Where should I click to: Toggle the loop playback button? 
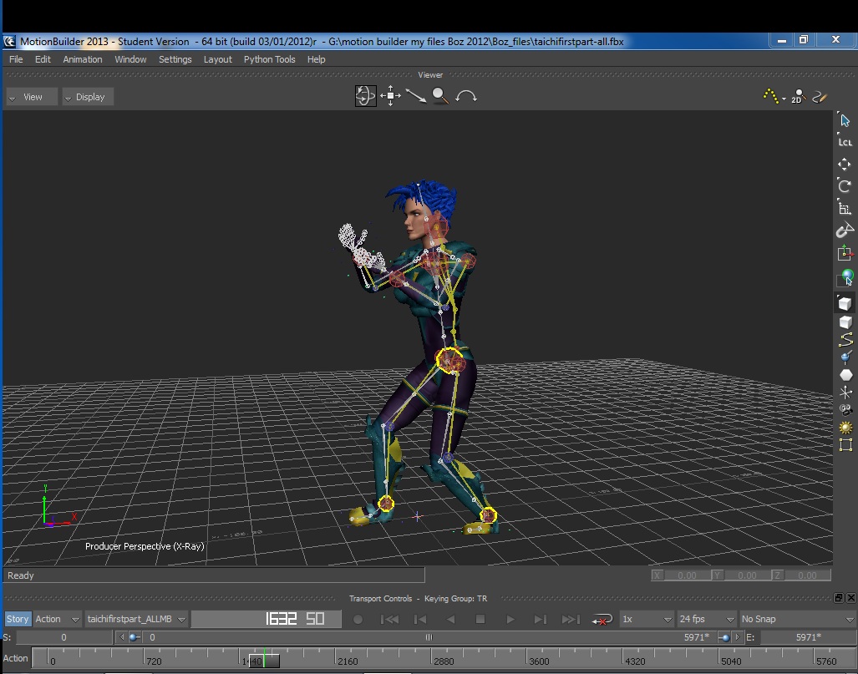point(602,619)
